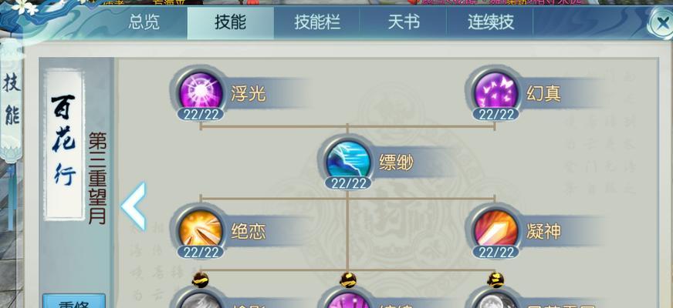Viewport: 673px width, 308px height.
Task: Click the 缥缈 blue lightning skill icon
Action: [x=348, y=161]
